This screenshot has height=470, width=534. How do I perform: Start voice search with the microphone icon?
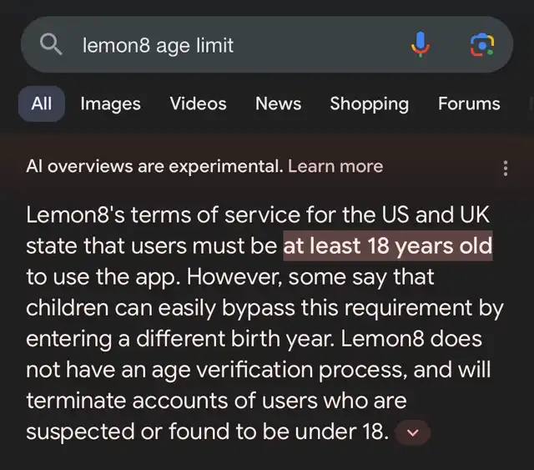pyautogui.click(x=421, y=45)
